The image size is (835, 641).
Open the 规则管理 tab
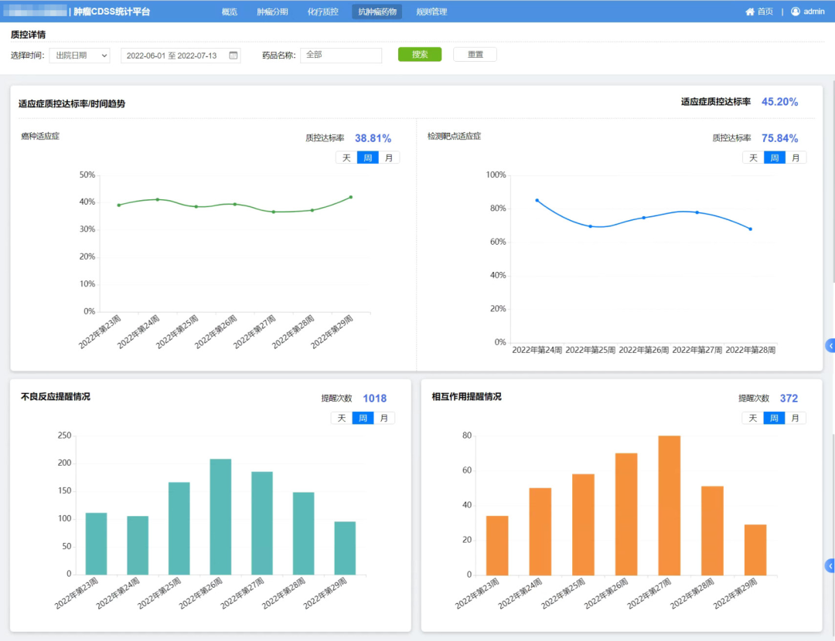point(431,12)
